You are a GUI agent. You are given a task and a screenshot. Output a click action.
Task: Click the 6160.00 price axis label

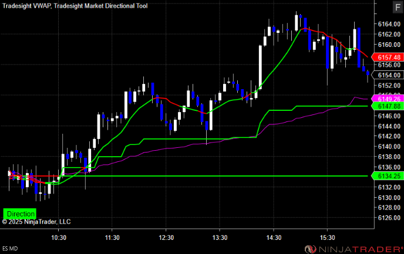389,45
